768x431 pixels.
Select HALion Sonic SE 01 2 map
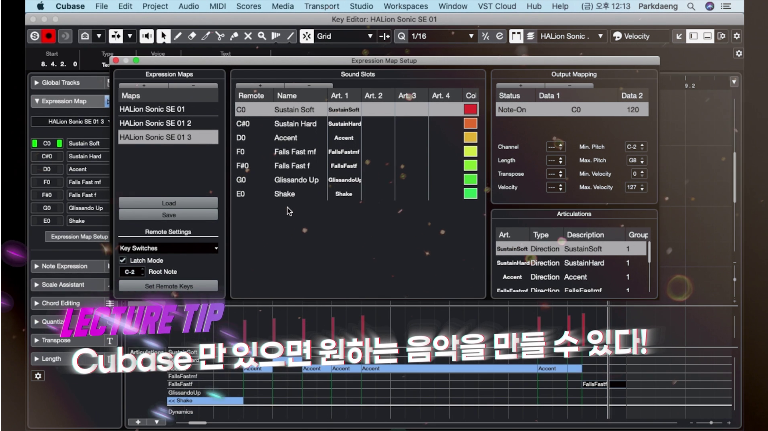click(x=168, y=123)
